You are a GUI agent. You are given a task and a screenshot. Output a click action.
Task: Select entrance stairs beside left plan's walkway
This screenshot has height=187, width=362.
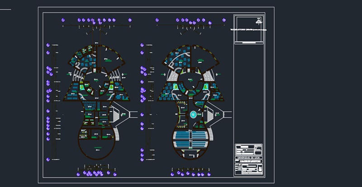tap(115, 115)
